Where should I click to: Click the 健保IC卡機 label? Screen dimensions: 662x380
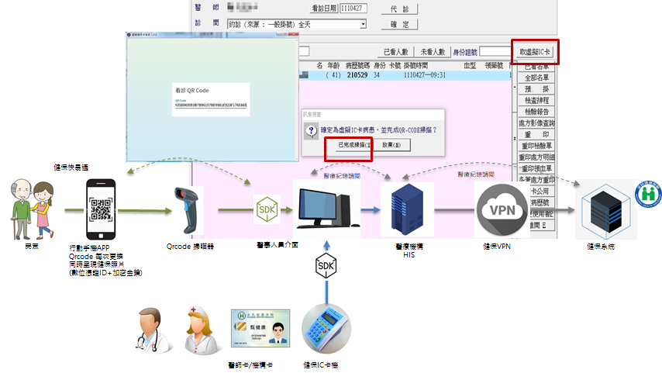tap(320, 364)
